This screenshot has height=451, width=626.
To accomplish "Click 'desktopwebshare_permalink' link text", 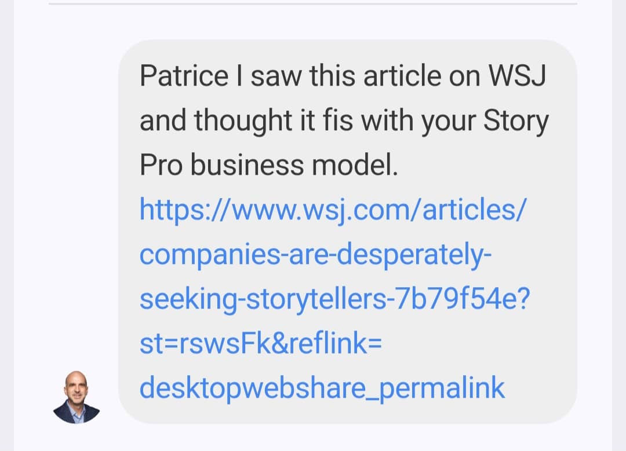I will (322, 388).
